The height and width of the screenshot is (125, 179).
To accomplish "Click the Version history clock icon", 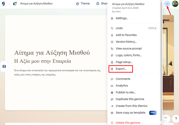I will point(112,42).
